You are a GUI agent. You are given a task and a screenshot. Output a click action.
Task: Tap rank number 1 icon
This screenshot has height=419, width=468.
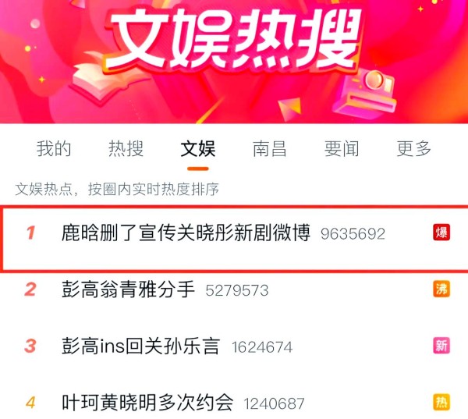tap(30, 233)
